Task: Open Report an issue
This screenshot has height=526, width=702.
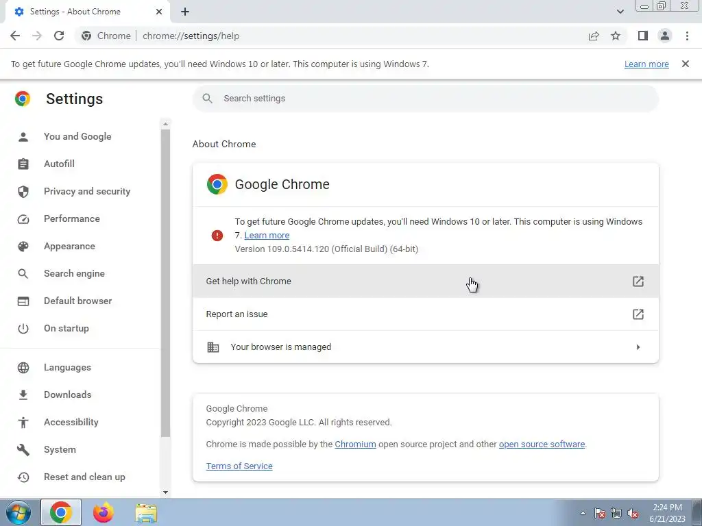Action: coord(425,314)
